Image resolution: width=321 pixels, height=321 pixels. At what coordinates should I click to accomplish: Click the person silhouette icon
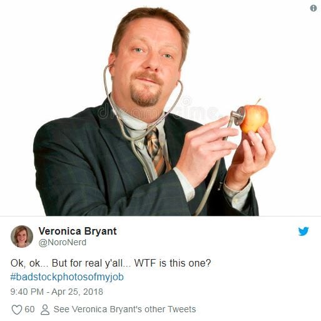45,310
